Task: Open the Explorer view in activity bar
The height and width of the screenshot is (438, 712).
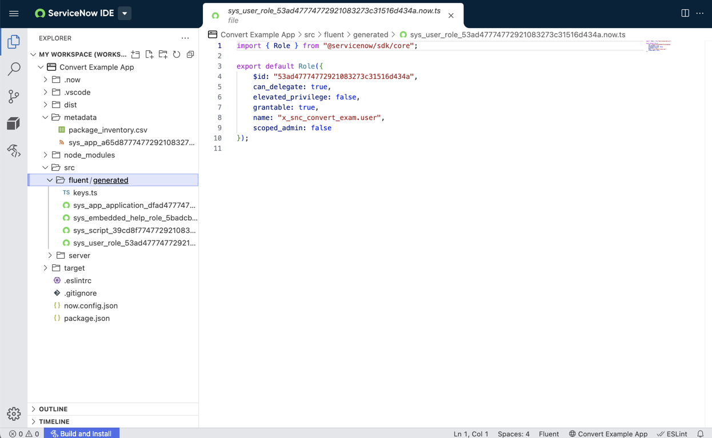Action: pyautogui.click(x=14, y=42)
